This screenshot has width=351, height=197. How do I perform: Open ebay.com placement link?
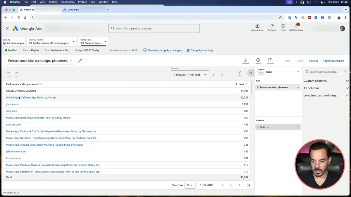click(11, 111)
